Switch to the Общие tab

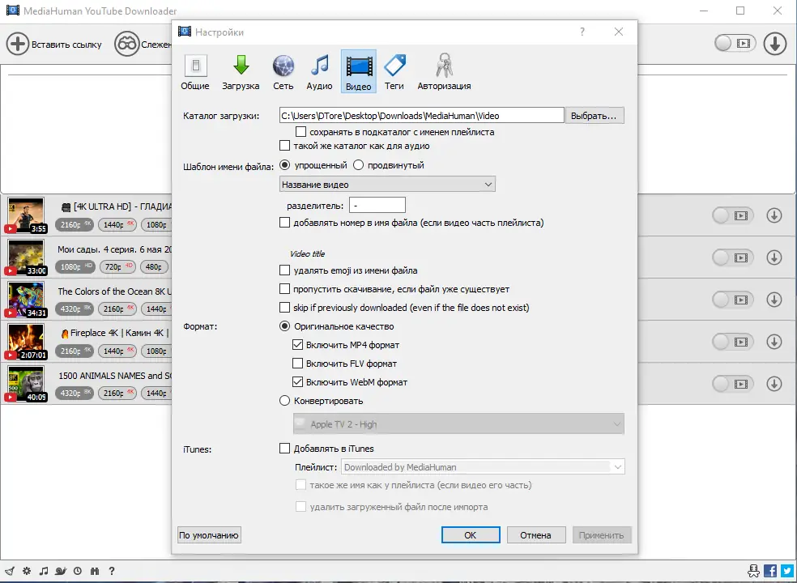click(195, 72)
